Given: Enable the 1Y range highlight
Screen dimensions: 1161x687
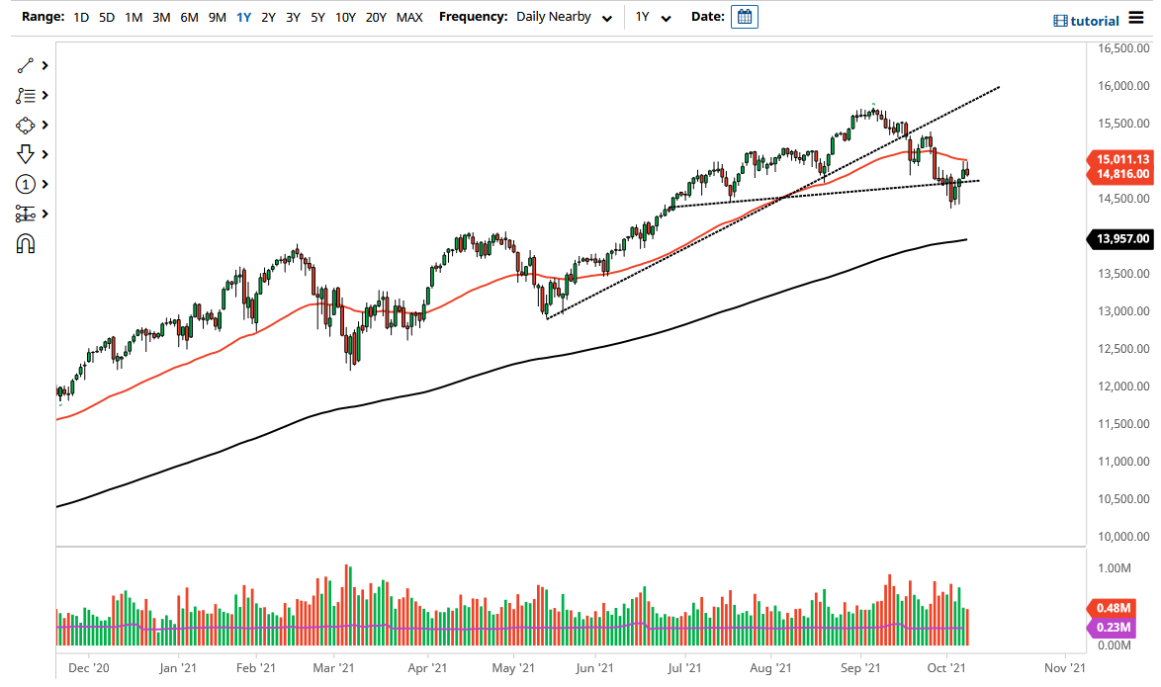Looking at the screenshot, I should pos(243,17).
